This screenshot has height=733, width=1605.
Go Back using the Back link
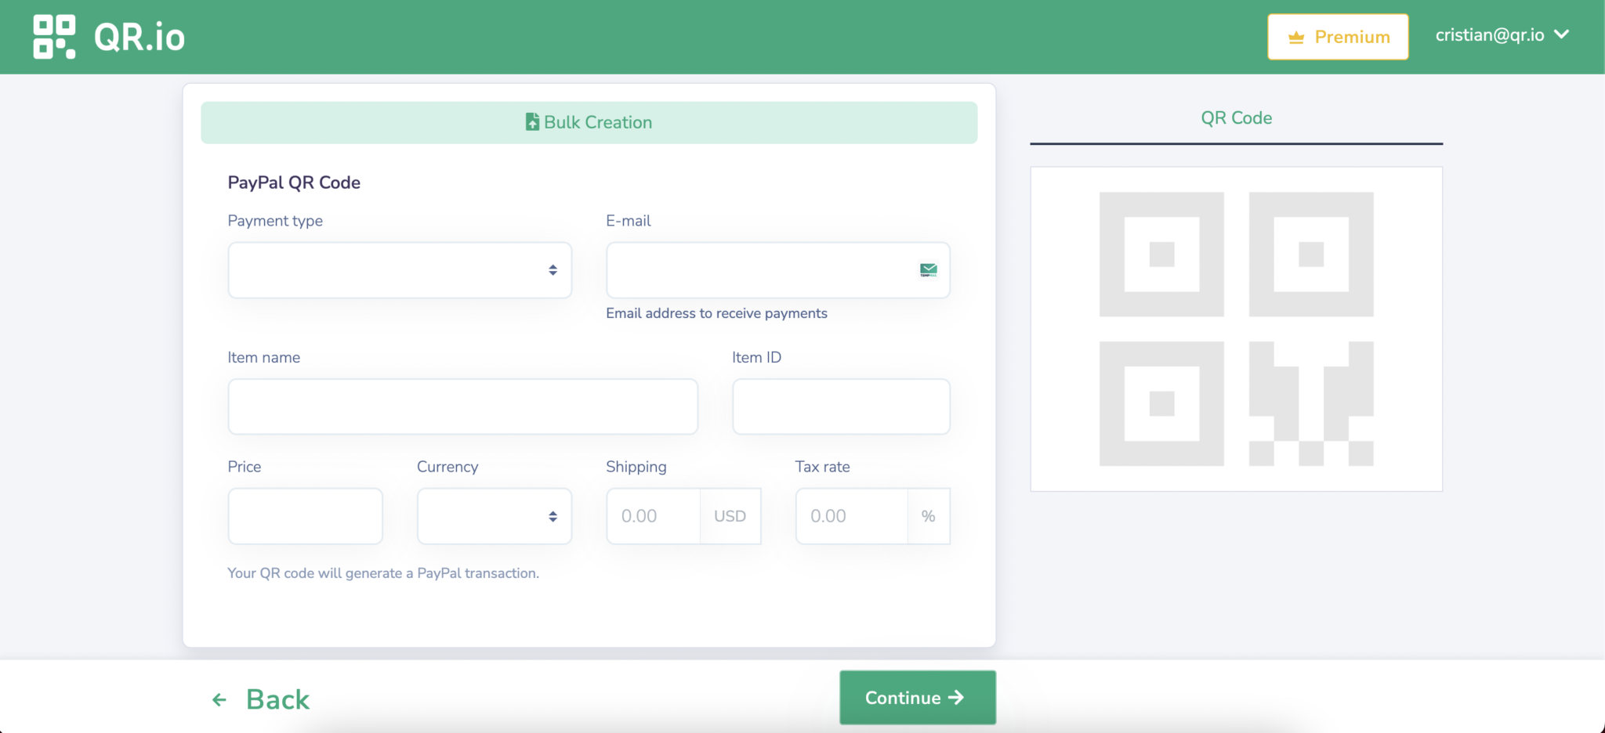(277, 699)
